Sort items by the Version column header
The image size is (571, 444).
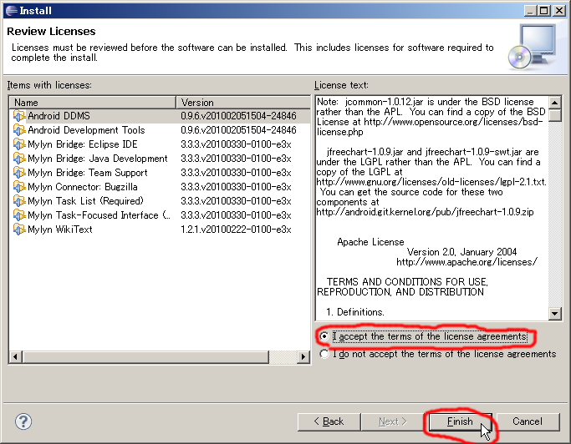click(x=243, y=103)
